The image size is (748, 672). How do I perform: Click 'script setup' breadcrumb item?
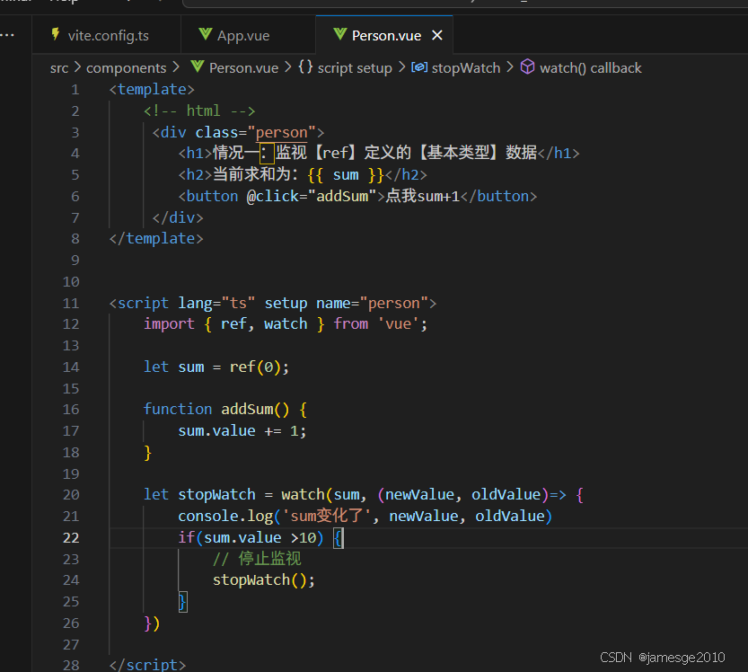coord(355,68)
